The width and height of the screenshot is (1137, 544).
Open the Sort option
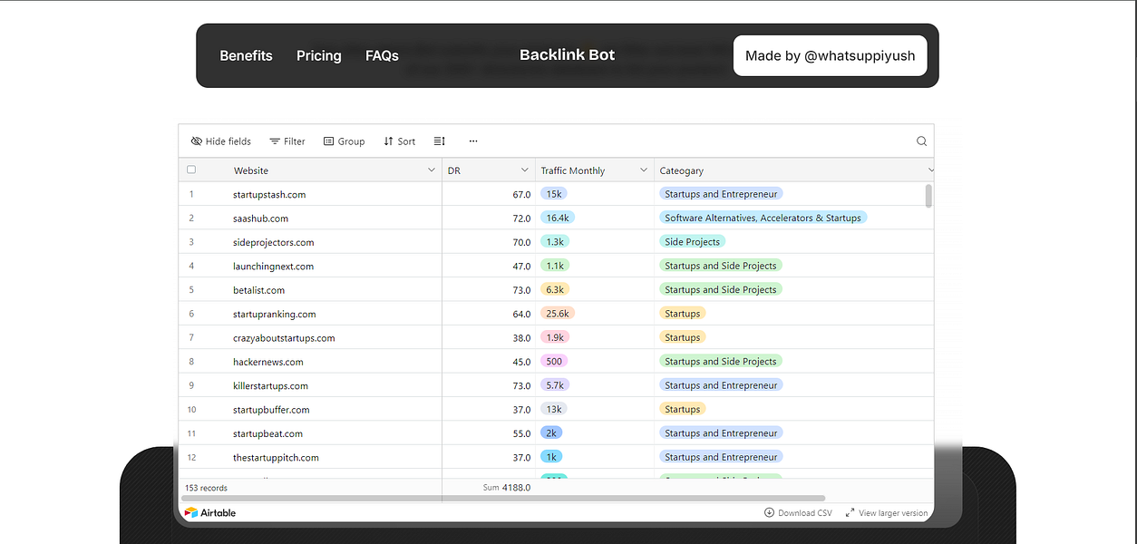tap(399, 141)
